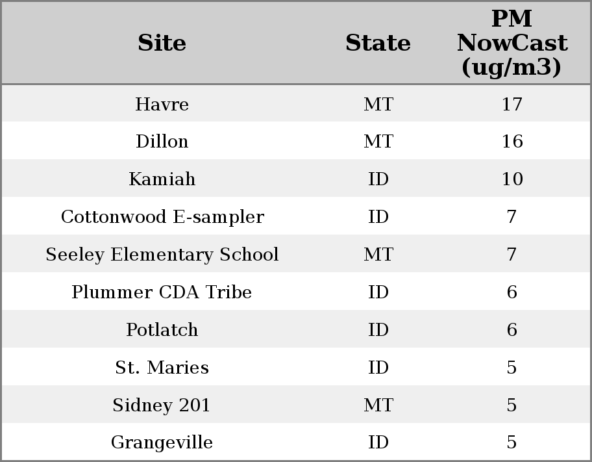Viewport: 592px width, 462px height.
Task: Click the Potlatch site name
Action: pyautogui.click(x=162, y=330)
